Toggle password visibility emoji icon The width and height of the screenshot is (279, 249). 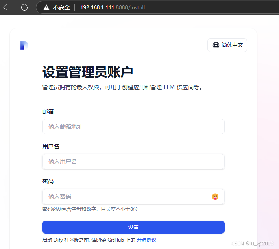pyautogui.click(x=215, y=197)
